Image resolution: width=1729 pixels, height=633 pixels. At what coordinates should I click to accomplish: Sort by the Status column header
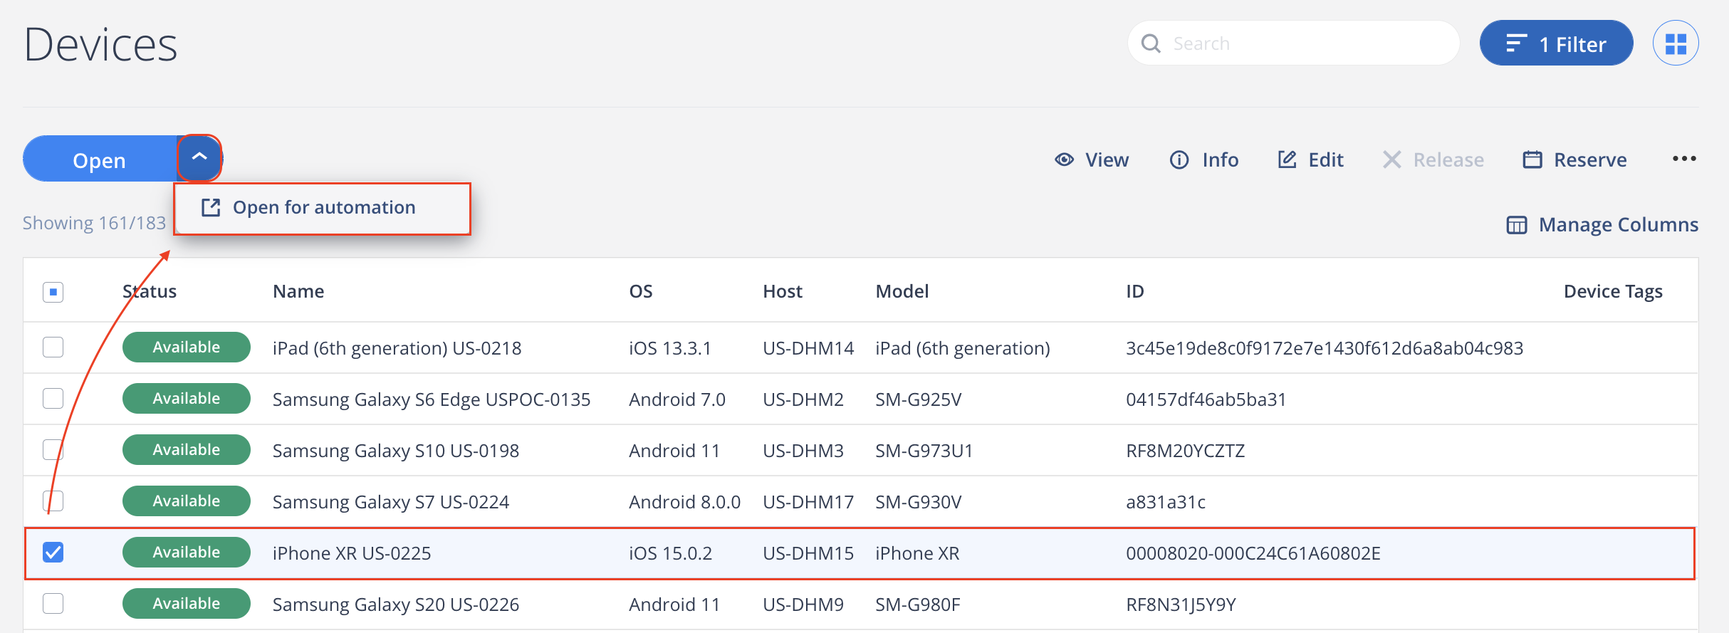click(x=150, y=291)
